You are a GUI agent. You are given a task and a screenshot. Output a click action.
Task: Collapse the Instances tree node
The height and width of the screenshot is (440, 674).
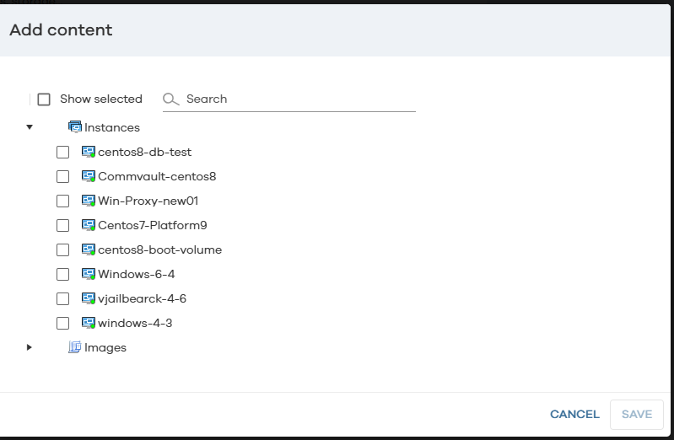point(30,127)
